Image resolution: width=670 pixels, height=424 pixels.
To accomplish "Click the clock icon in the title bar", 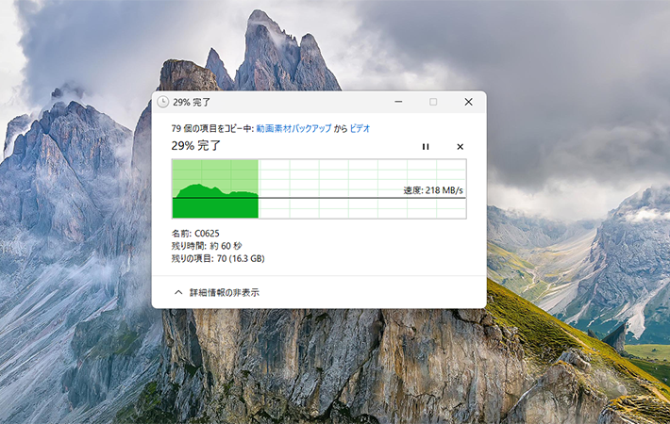I will coord(163,102).
